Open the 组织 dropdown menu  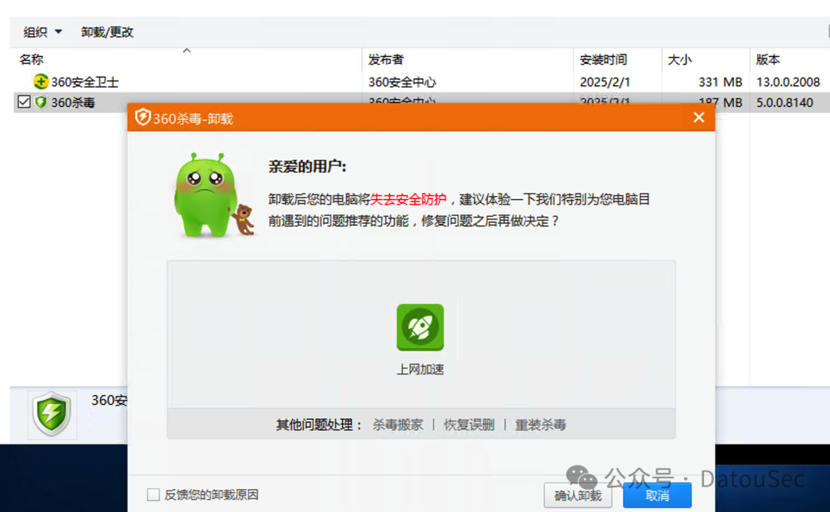point(42,32)
